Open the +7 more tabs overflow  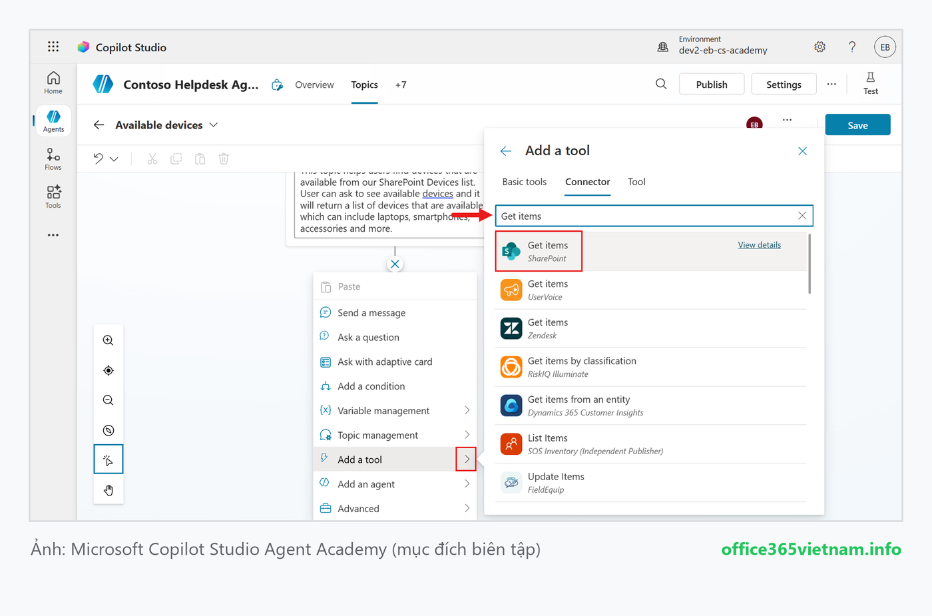pyautogui.click(x=401, y=85)
